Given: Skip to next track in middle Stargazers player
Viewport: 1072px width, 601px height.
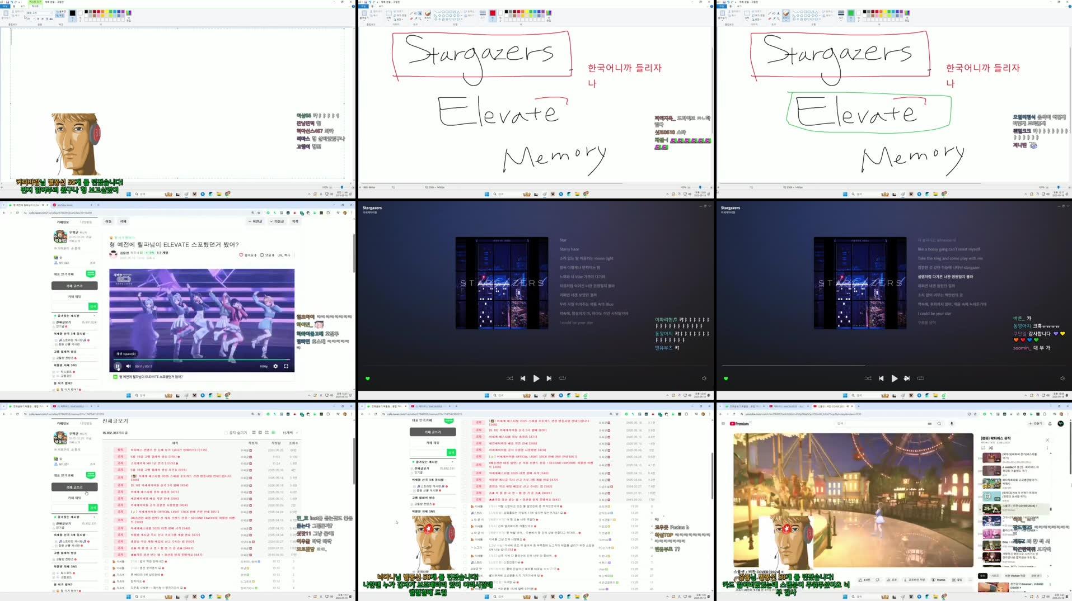Looking at the screenshot, I should click(549, 378).
